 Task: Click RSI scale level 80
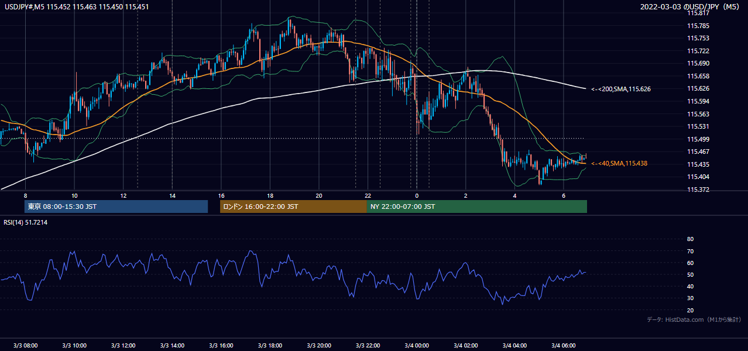(690, 239)
